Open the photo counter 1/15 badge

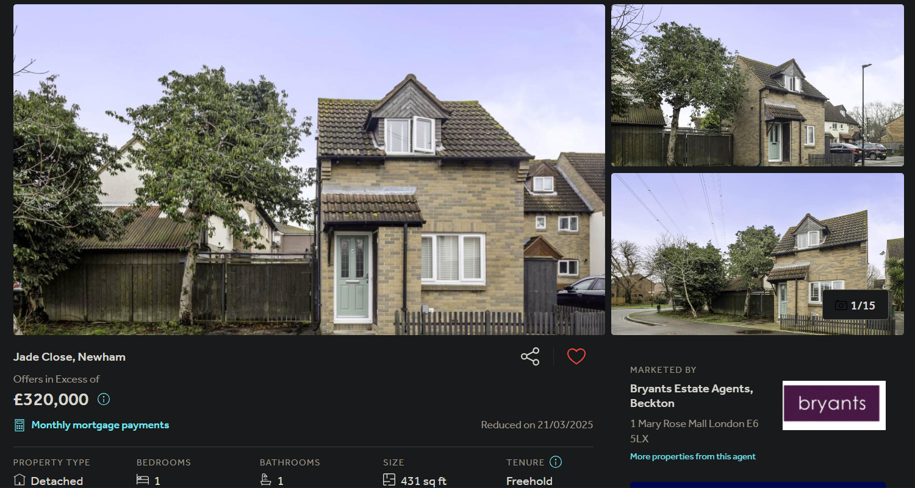(x=855, y=305)
